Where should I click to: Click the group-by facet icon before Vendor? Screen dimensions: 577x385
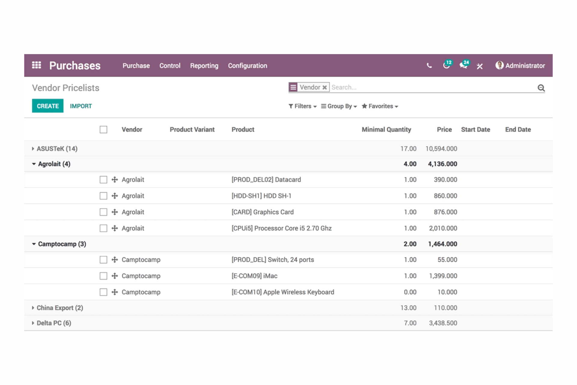[293, 87]
